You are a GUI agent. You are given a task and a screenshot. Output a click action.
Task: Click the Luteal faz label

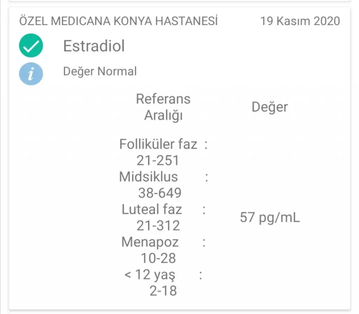coord(152,209)
